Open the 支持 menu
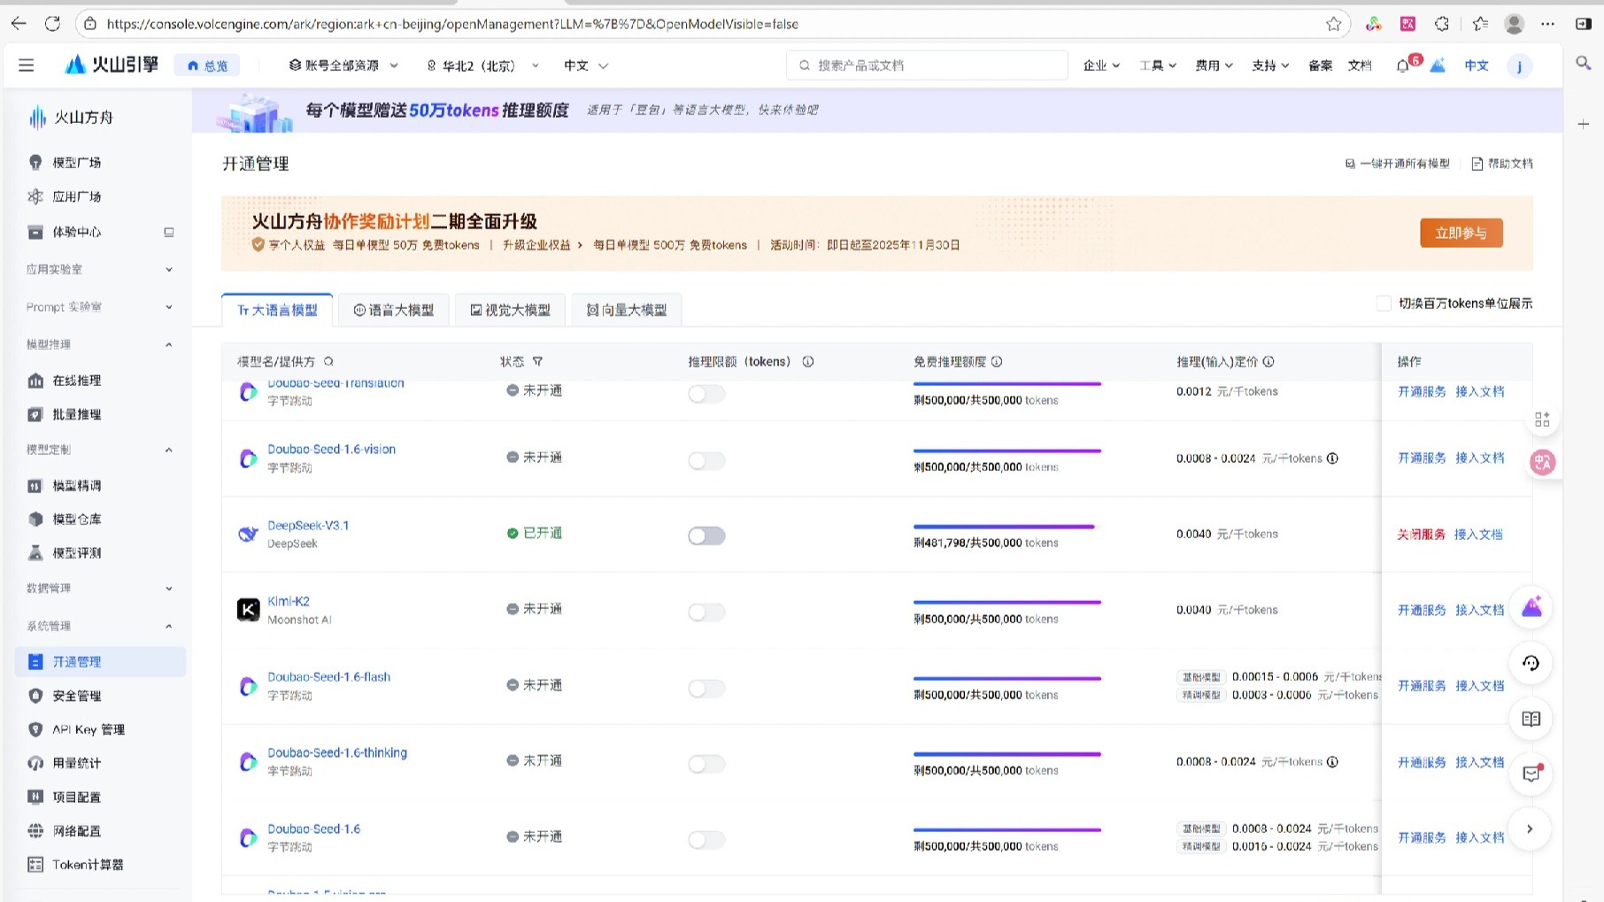The height and width of the screenshot is (902, 1604). coord(1270,66)
